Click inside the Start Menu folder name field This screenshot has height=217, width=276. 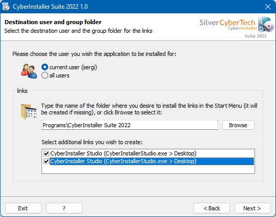(x=130, y=125)
